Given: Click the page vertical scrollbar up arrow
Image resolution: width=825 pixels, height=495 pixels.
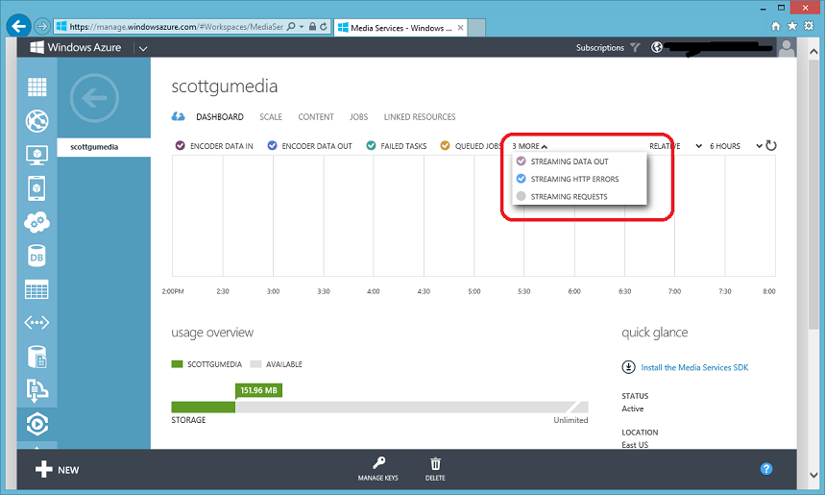Looking at the screenshot, I should pyautogui.click(x=813, y=52).
